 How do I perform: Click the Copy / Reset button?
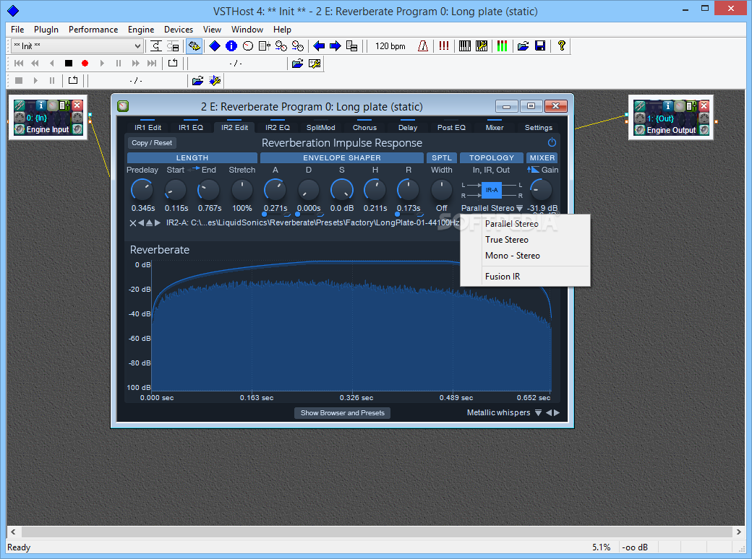pyautogui.click(x=152, y=143)
